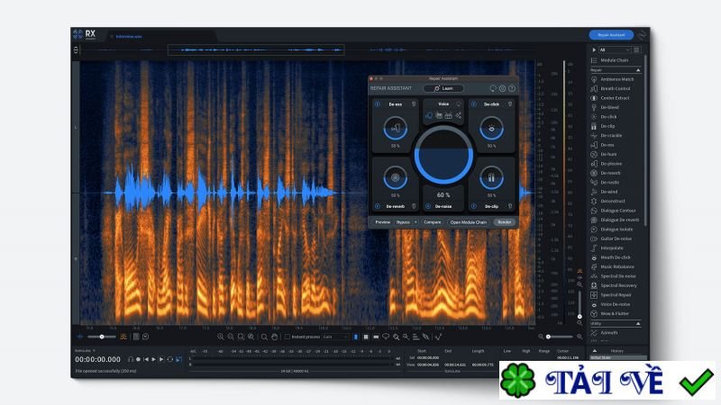Open the Azimuth utility module

coord(604,332)
